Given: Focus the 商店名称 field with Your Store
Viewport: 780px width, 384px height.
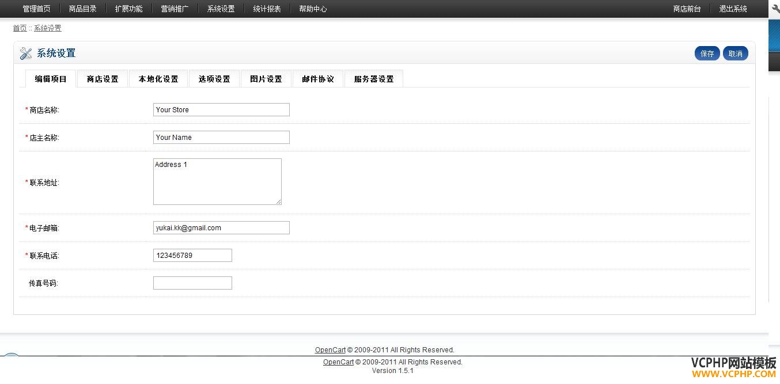Looking at the screenshot, I should pyautogui.click(x=221, y=109).
